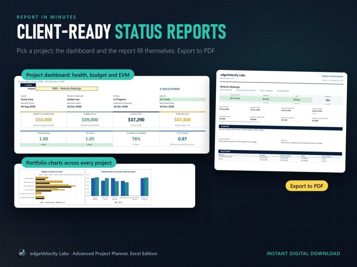Click the Status date 13-Nov-2026 note
The width and height of the screenshot is (357, 267).
point(41,81)
